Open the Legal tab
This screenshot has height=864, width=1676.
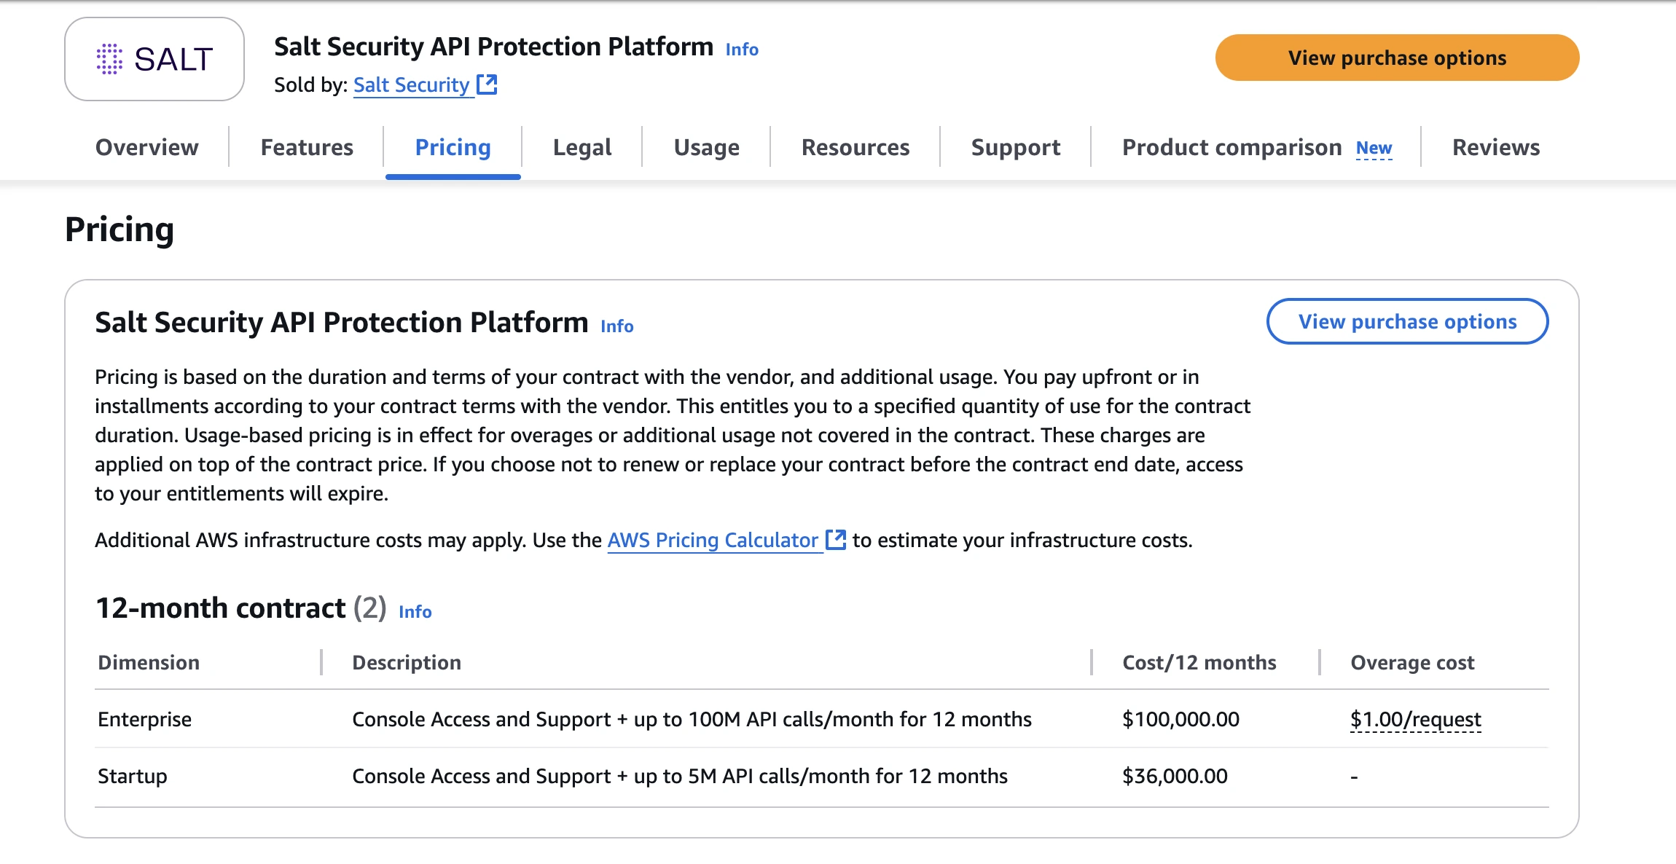[582, 147]
